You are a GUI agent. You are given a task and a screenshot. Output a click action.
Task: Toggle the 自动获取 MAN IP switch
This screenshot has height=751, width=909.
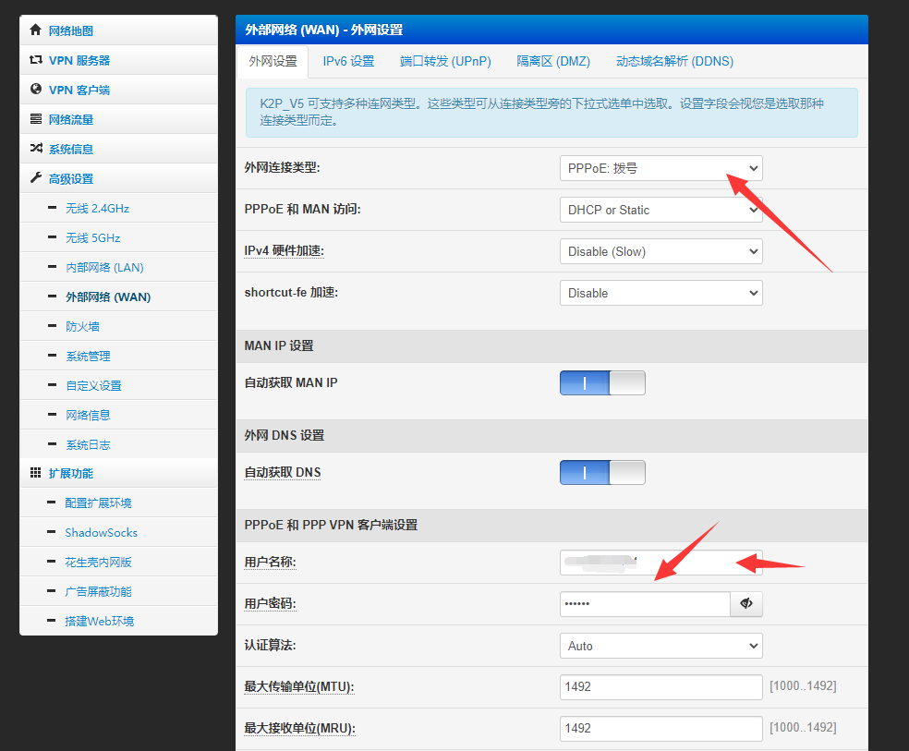[602, 382]
